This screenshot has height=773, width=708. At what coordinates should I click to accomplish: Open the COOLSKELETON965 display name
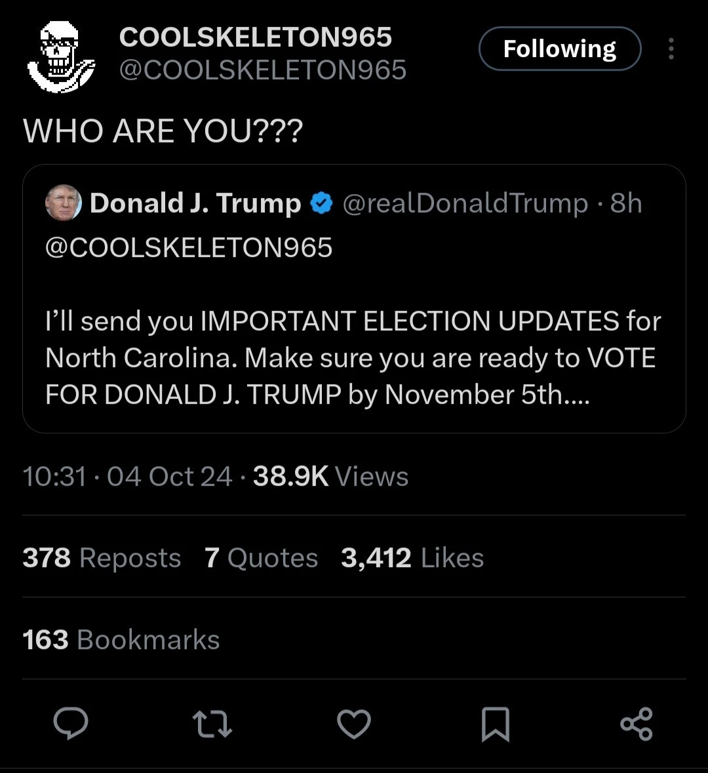click(256, 37)
